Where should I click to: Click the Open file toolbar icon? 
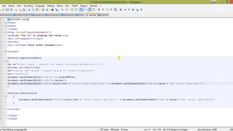(x=3, y=10)
